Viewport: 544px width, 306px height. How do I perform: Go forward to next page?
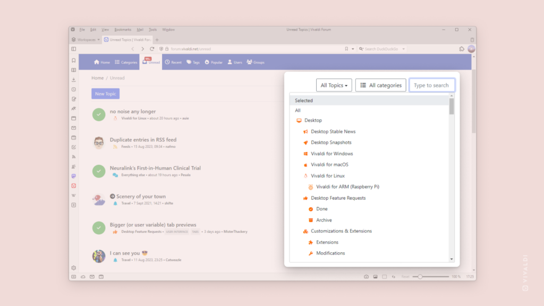click(x=142, y=49)
